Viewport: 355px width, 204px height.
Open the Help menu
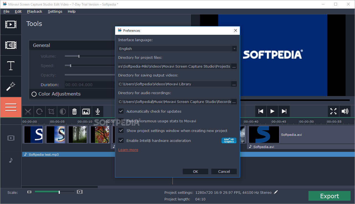[71, 11]
